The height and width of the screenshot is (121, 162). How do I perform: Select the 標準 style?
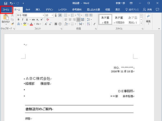pos(105,19)
